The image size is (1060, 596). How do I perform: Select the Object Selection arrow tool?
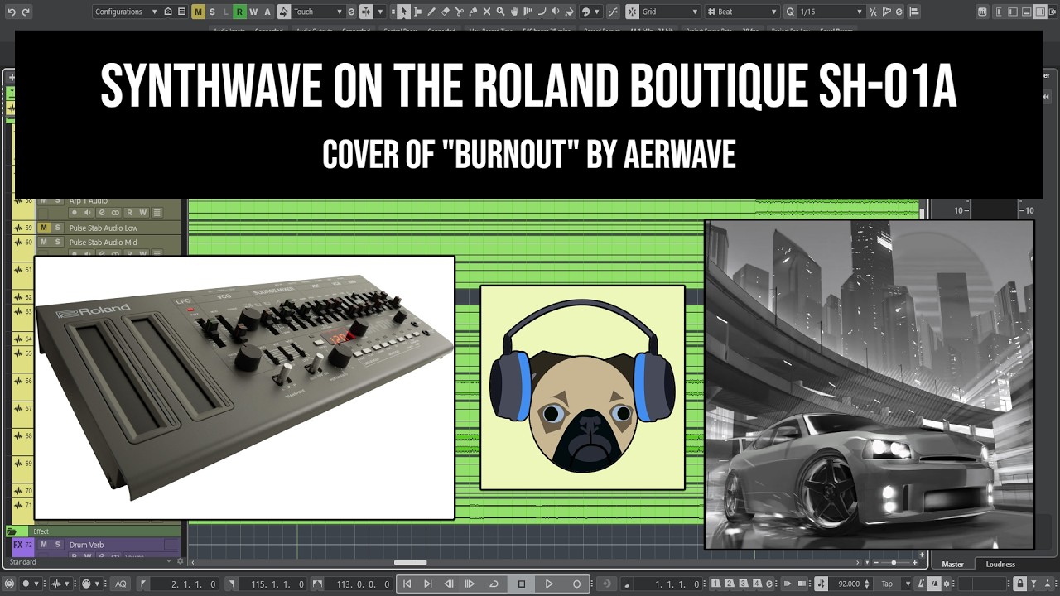(403, 12)
